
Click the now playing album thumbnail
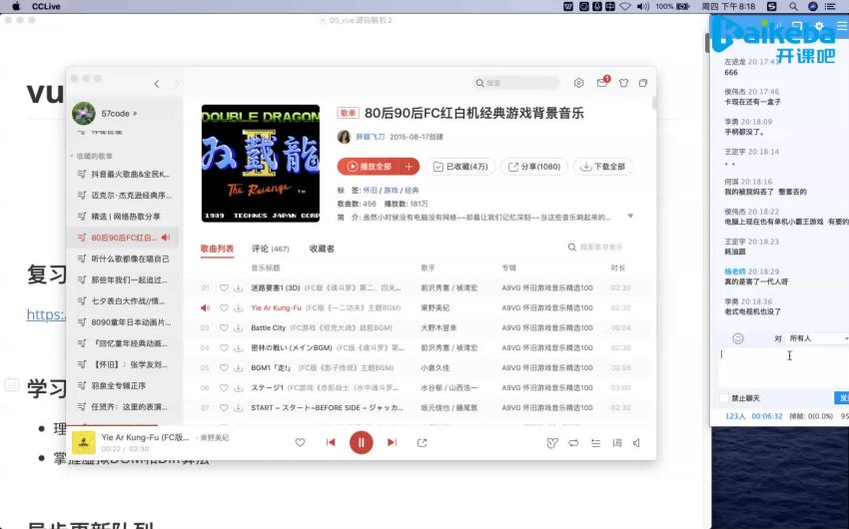tap(84, 442)
